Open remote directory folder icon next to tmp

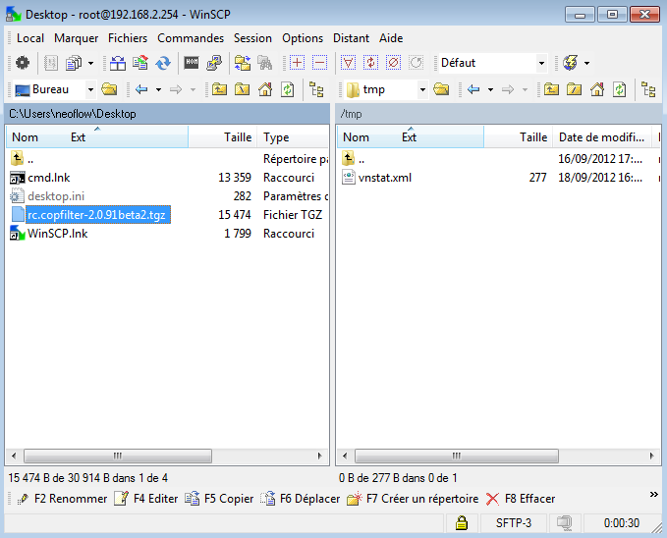[x=441, y=89]
